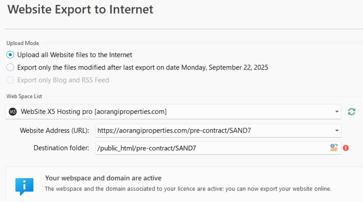Click the WebSite X5 Hosting pro entry text
This screenshot has height=202, width=363.
coord(93,112)
